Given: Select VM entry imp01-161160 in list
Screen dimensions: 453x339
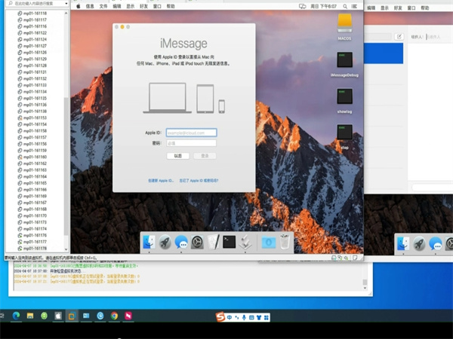Looking at the screenshot, I should point(35,157).
